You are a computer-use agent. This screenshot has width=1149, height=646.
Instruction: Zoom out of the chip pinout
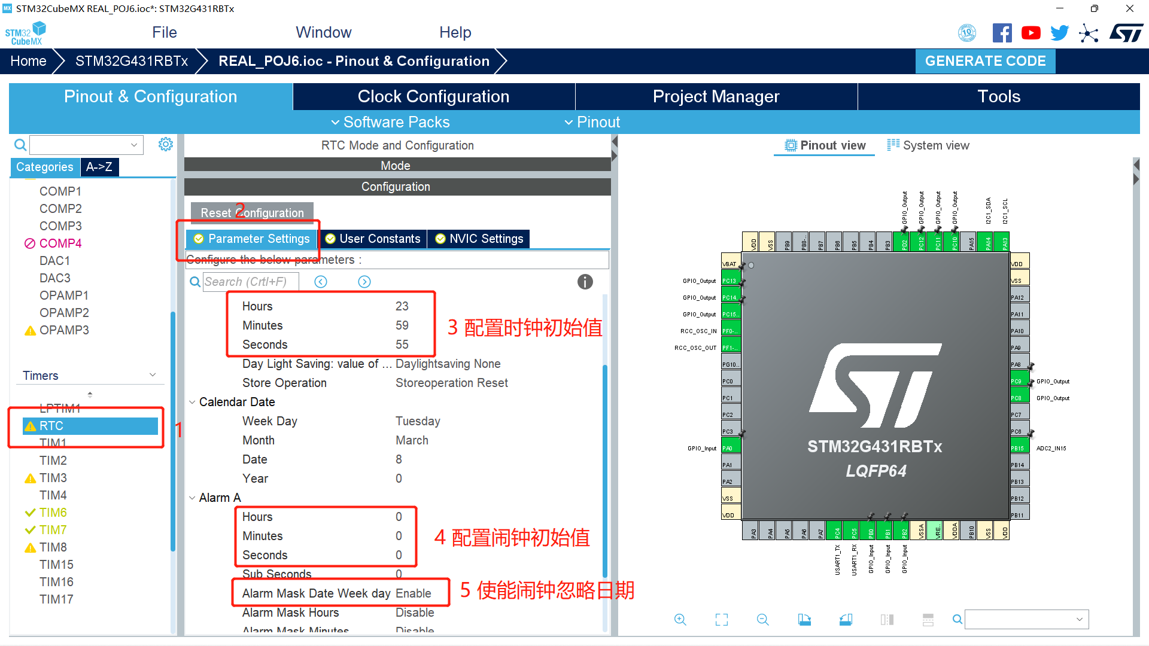(x=762, y=620)
